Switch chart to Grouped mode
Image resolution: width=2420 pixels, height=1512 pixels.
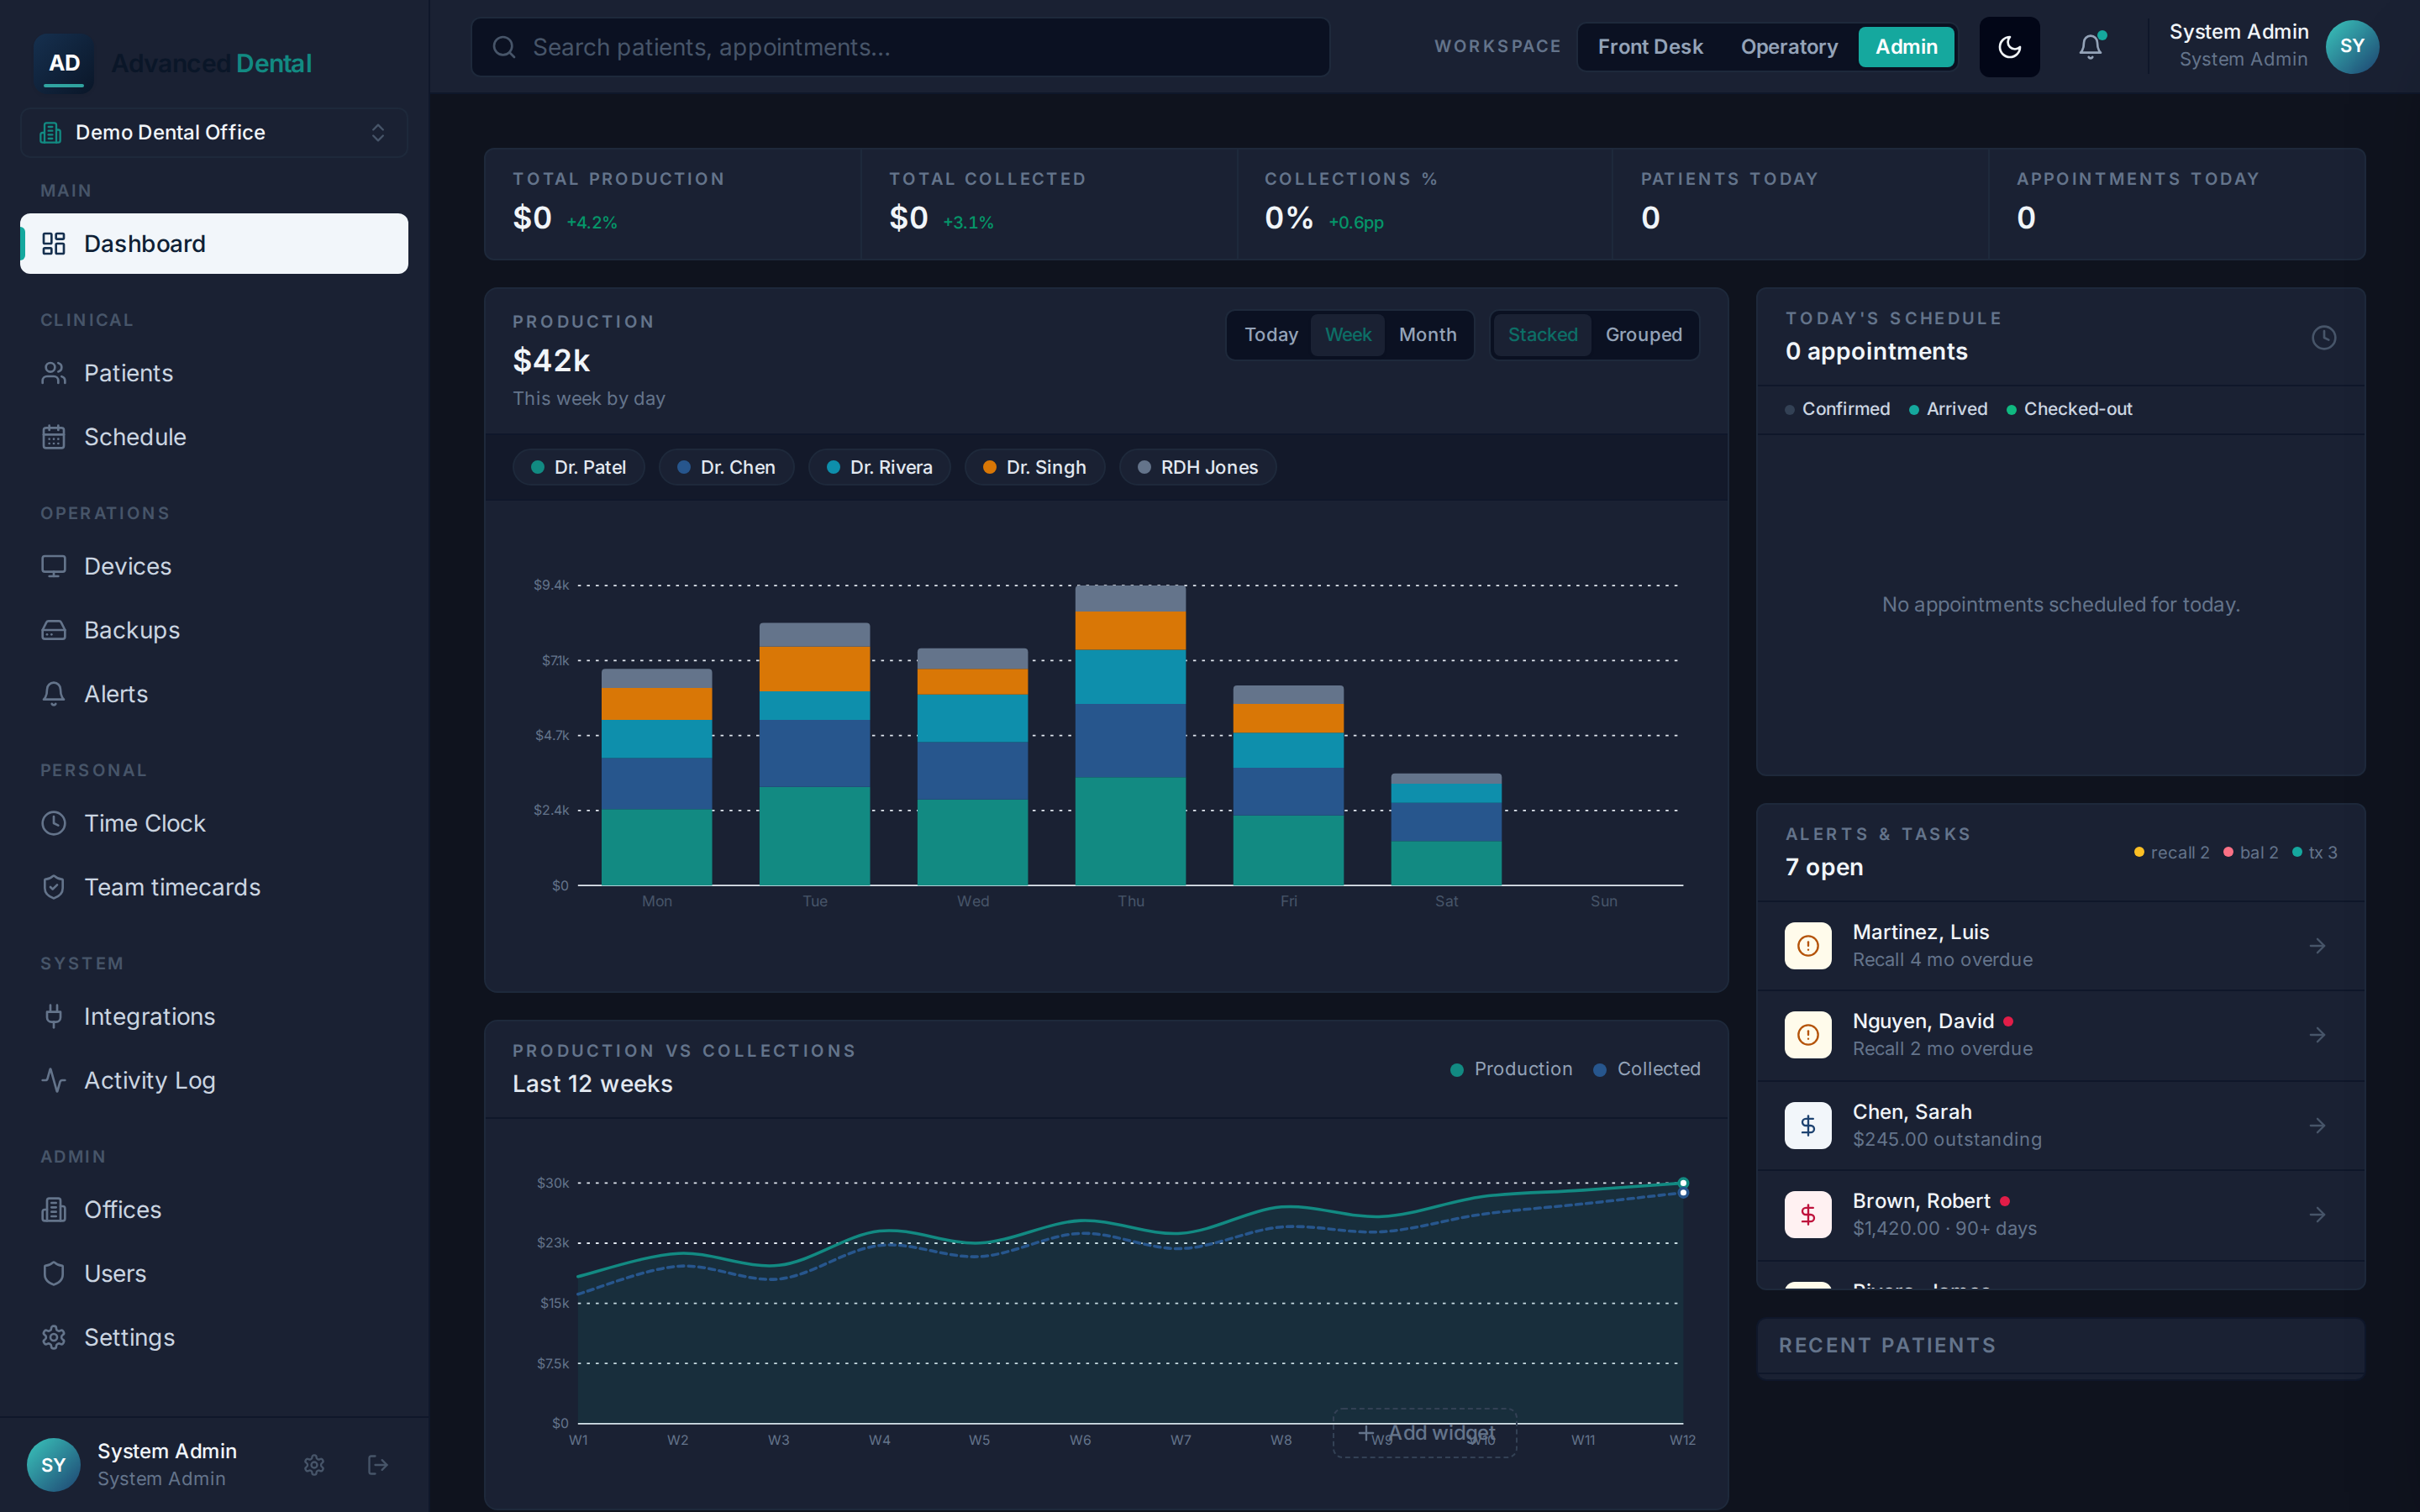[1643, 335]
